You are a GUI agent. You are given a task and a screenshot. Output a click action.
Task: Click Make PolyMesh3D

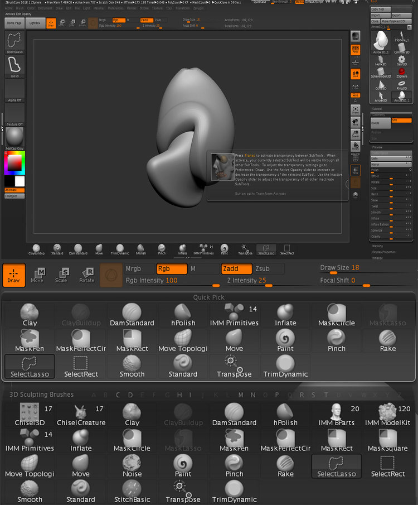(396, 21)
